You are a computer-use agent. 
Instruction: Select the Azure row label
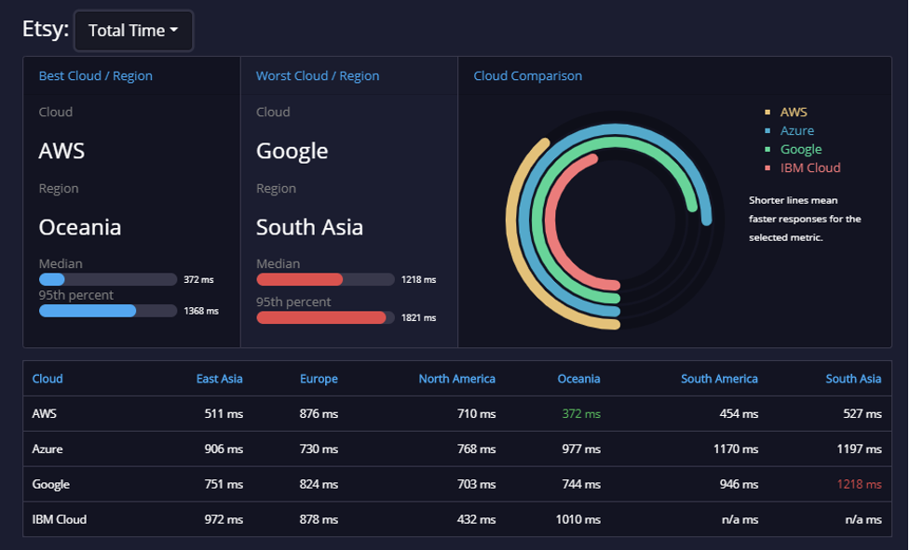pyautogui.click(x=47, y=449)
